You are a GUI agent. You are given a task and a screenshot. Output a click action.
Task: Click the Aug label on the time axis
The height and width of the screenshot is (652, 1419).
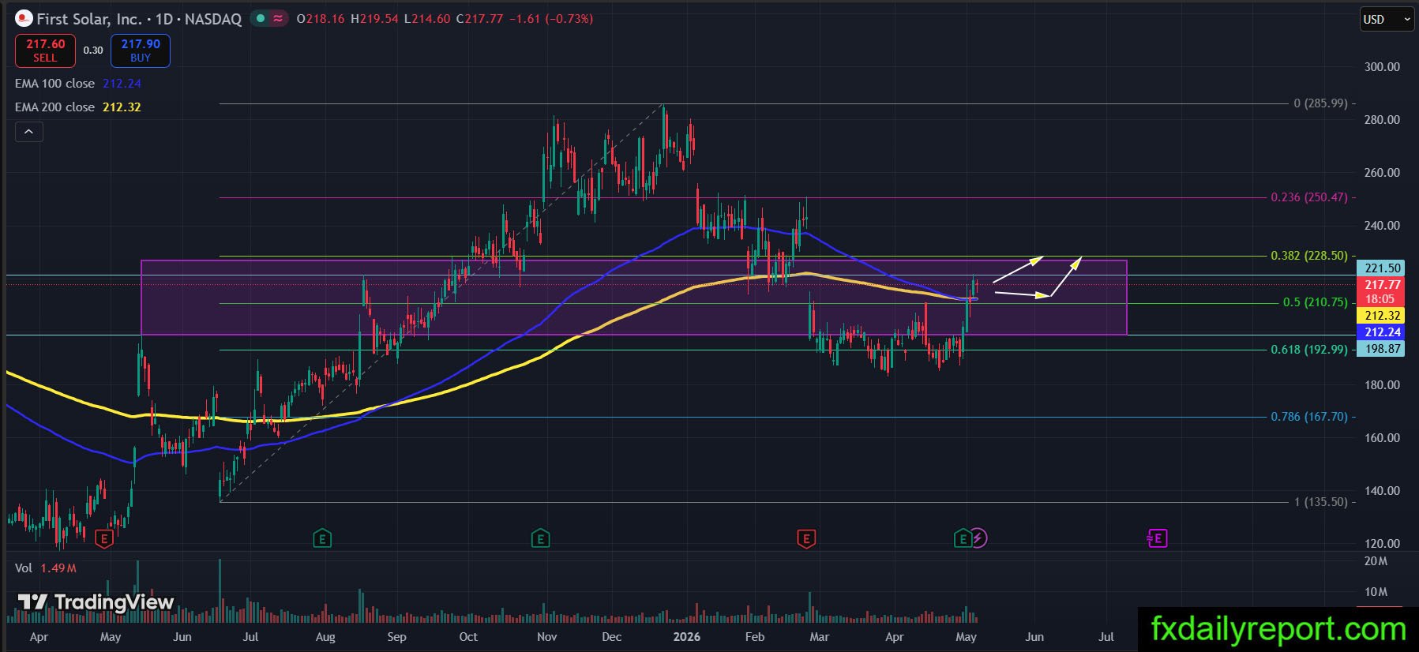325,637
